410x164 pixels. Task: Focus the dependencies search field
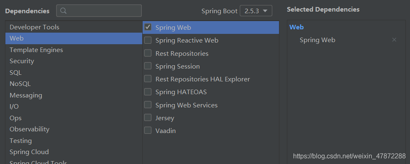[99, 11]
